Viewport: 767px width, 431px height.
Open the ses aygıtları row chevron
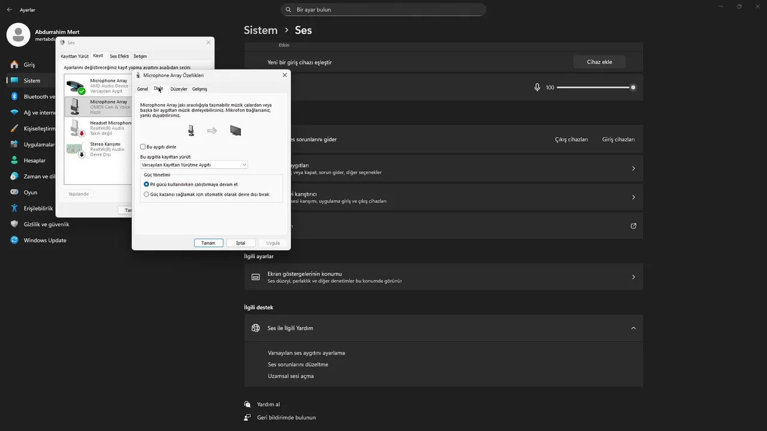pos(633,168)
